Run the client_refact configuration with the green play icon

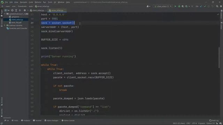(x=175, y=6)
